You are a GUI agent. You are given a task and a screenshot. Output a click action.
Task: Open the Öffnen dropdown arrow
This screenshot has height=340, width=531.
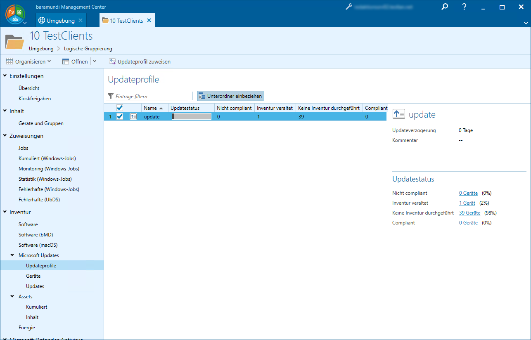pos(95,61)
